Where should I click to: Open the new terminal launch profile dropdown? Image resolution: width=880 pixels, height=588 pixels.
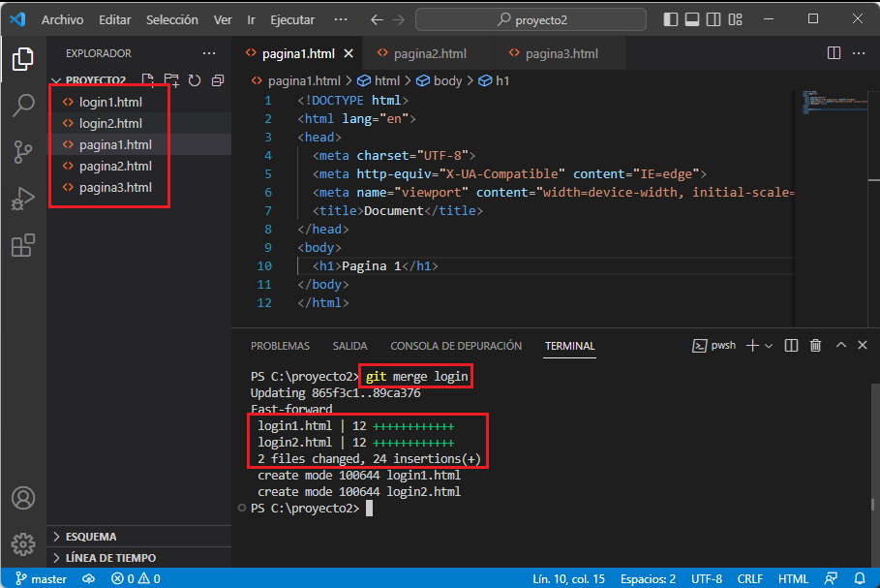(x=769, y=346)
